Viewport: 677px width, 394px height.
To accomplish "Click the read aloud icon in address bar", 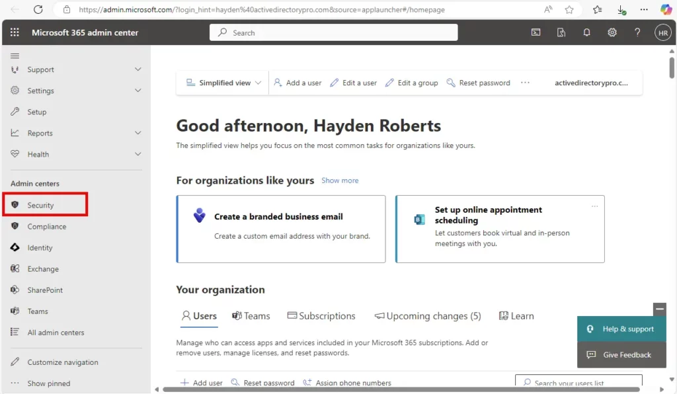I will 548,9.
